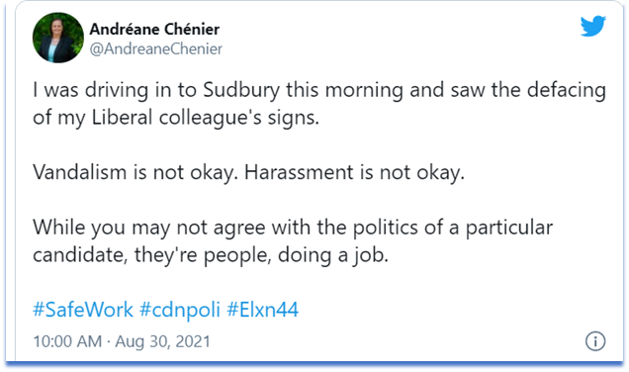
Task: Open the tweet info icon
Action: coord(595,341)
